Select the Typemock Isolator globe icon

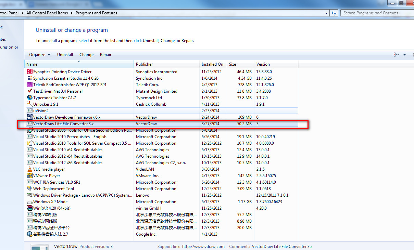click(x=30, y=97)
